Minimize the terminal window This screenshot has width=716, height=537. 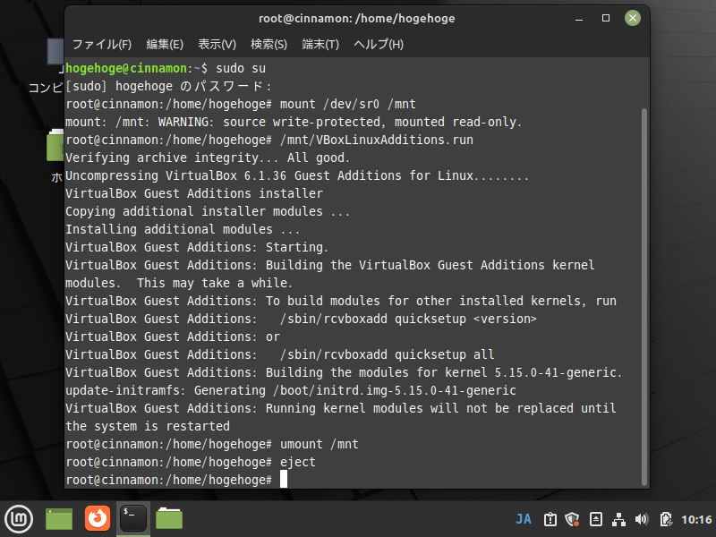coord(579,19)
